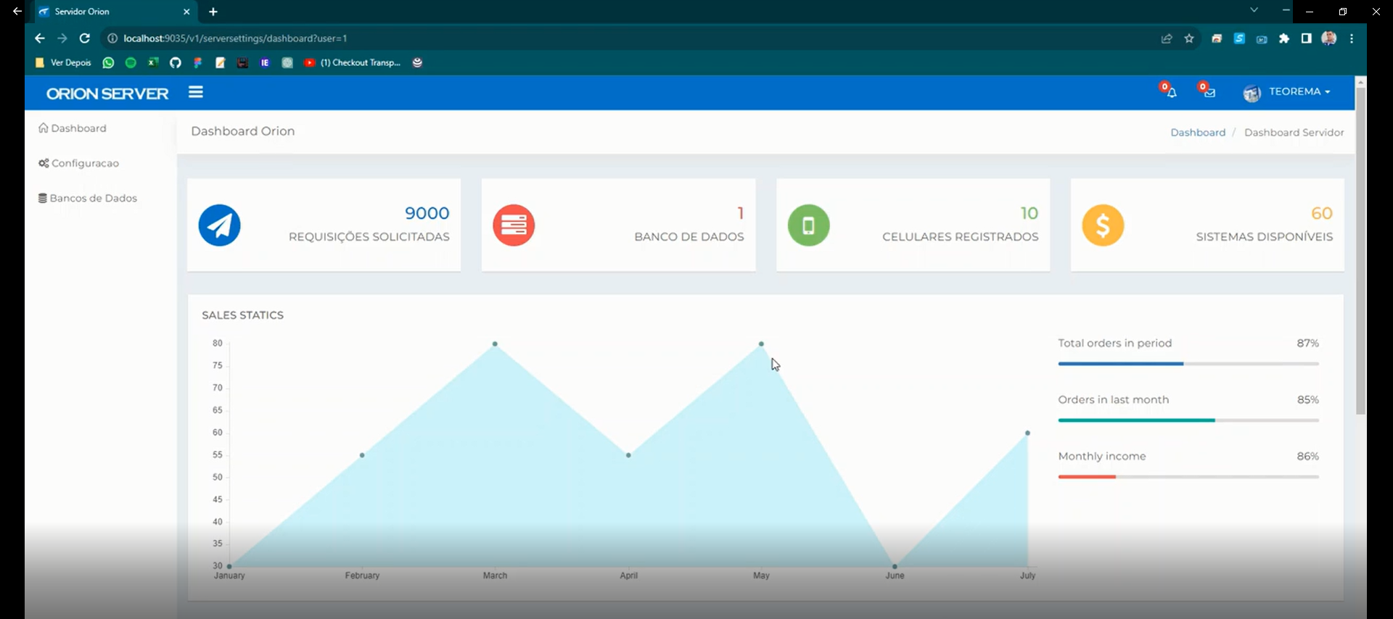Image resolution: width=1393 pixels, height=619 pixels.
Task: Click the March data point on chart
Action: click(x=495, y=344)
